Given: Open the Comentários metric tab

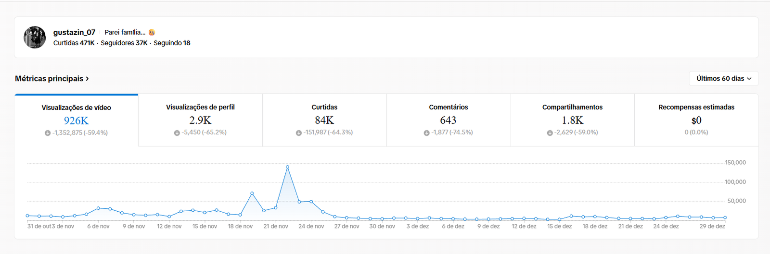Looking at the screenshot, I should [x=449, y=120].
